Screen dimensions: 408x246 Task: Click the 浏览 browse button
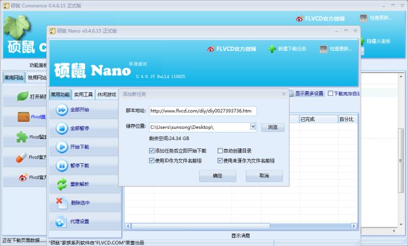[x=273, y=127]
